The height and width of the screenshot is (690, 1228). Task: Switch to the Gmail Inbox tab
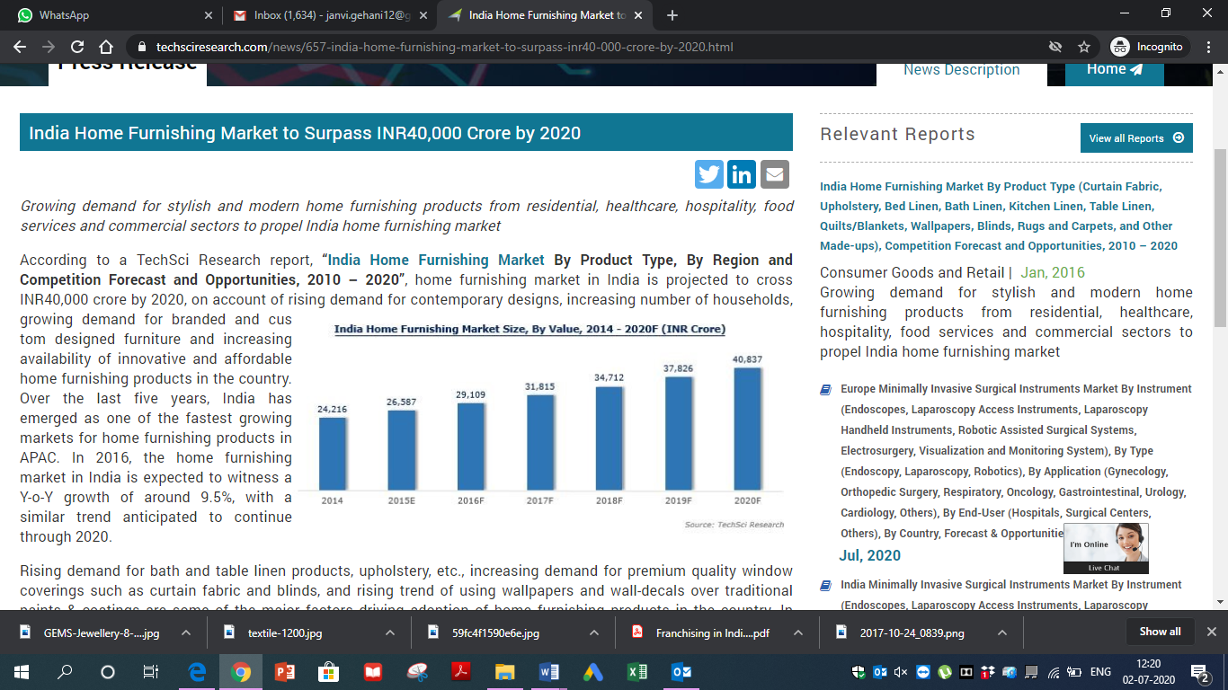(328, 15)
